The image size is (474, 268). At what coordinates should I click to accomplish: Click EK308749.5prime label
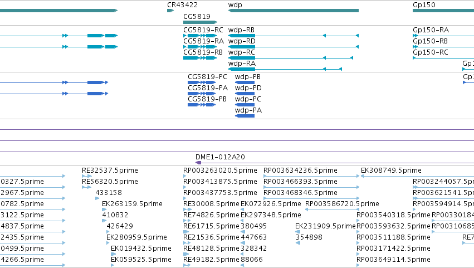click(391, 170)
